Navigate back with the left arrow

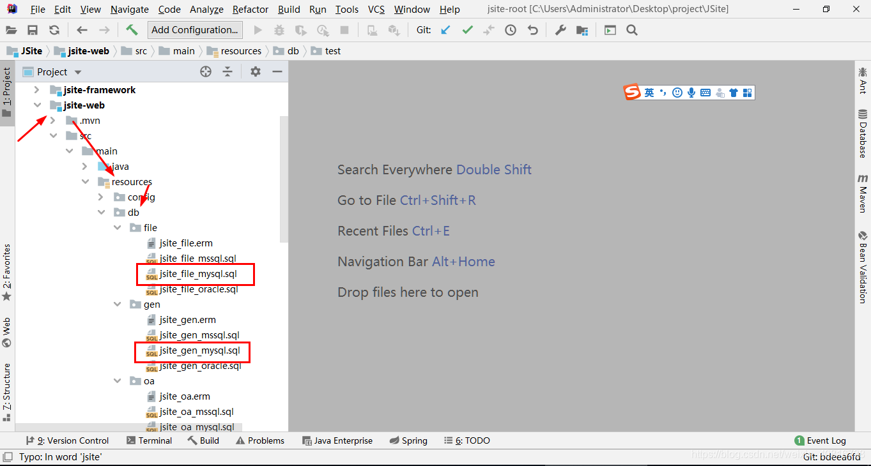point(82,30)
